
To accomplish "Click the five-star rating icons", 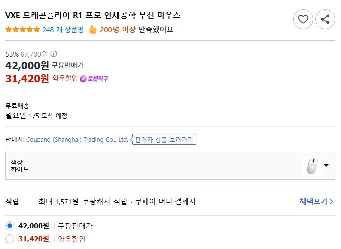I will tap(22, 30).
